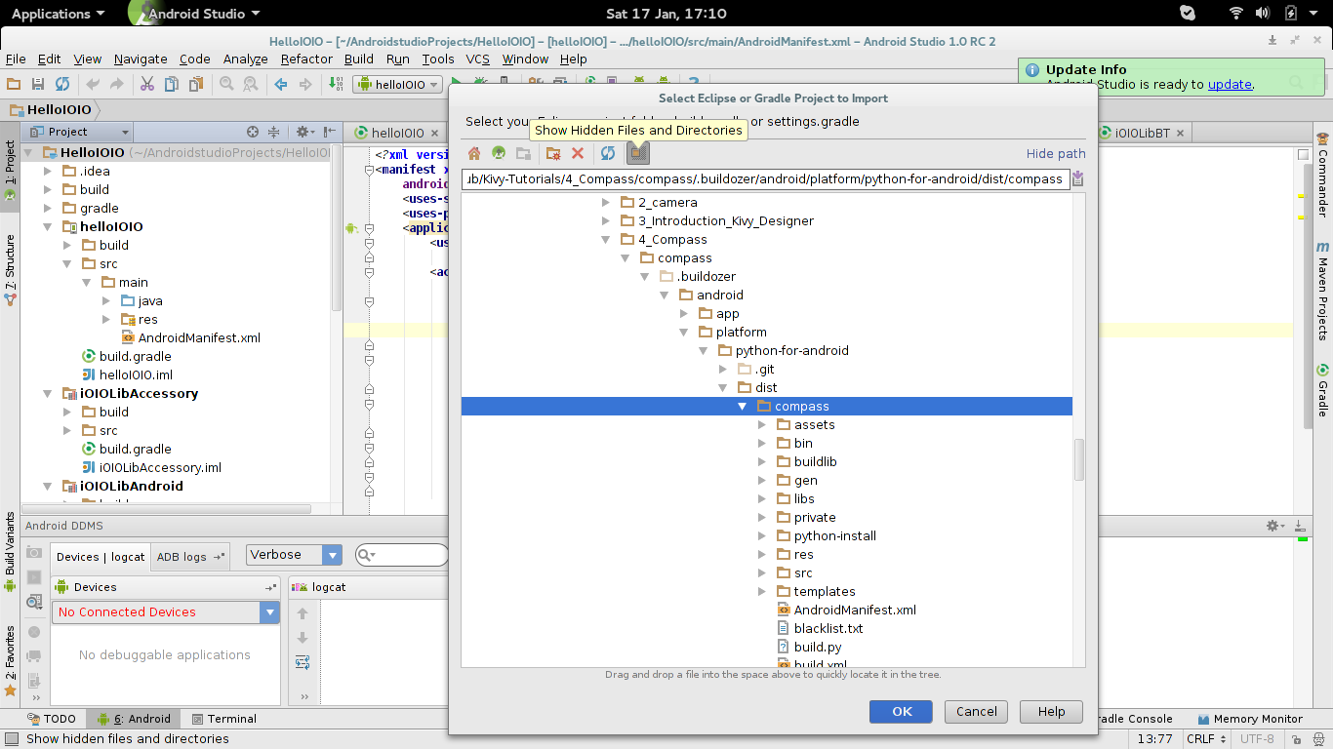Viewport: 1333px width, 749px height.
Task: Click the Home directory icon in import dialog
Action: [474, 153]
